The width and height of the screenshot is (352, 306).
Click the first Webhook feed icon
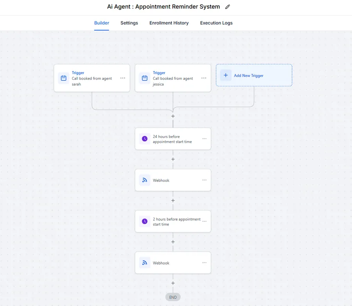click(x=145, y=180)
